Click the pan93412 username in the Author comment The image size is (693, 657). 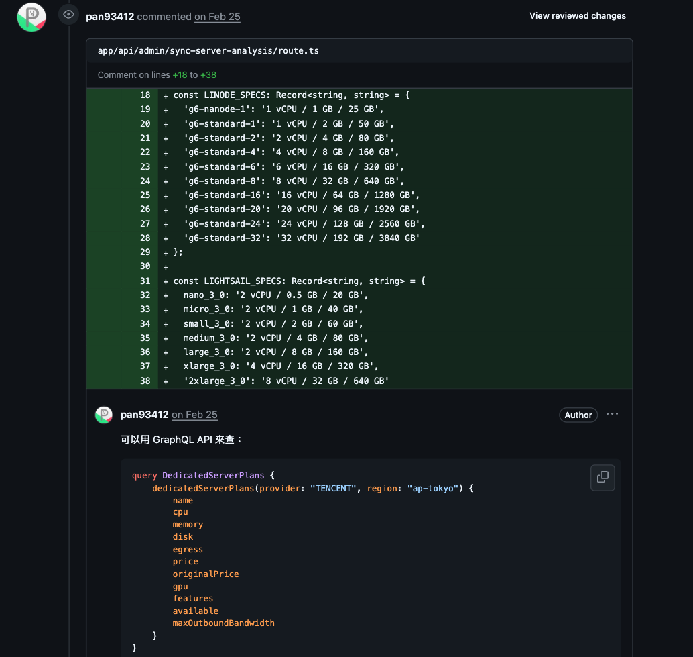144,415
